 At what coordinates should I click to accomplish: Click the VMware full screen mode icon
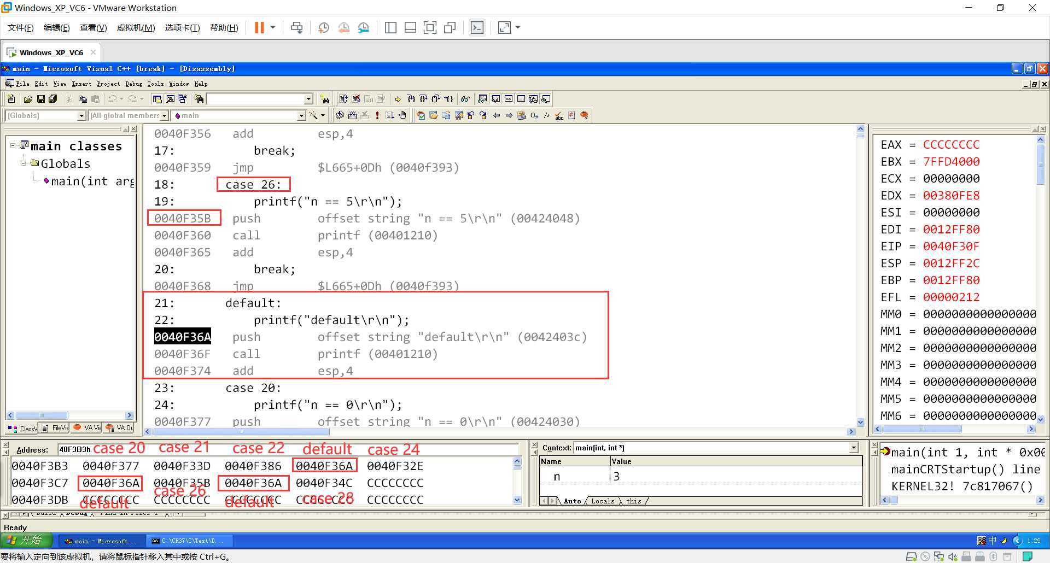(430, 27)
